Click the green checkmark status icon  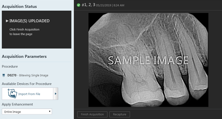click(78, 5)
